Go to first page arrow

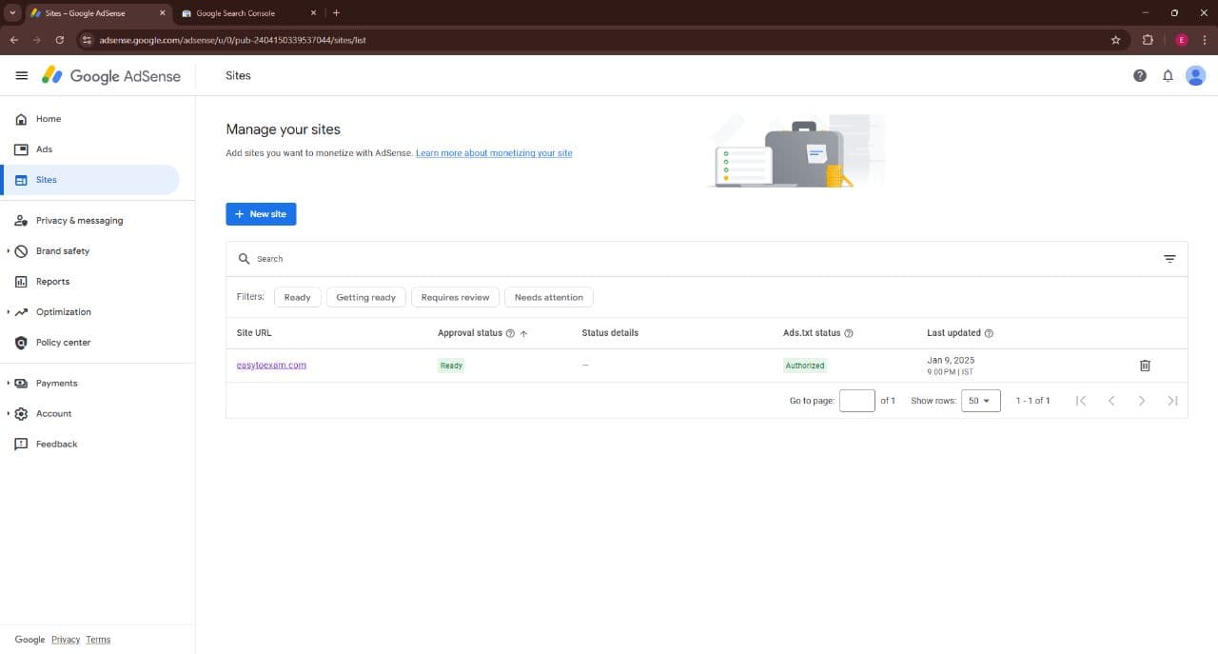(x=1081, y=401)
